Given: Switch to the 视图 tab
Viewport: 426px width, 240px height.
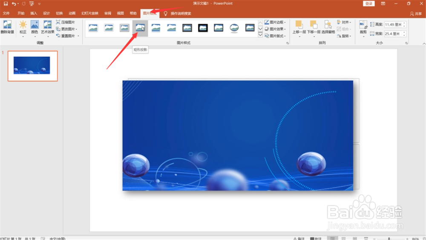Looking at the screenshot, I should pos(121,13).
